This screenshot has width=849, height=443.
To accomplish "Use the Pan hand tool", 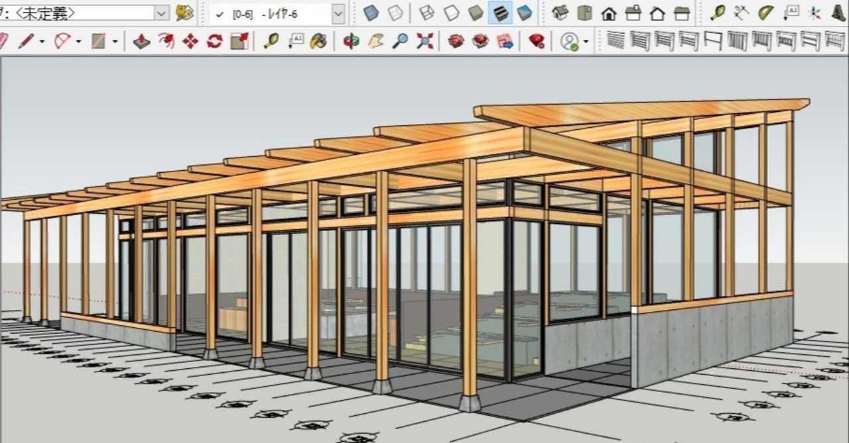I will [375, 42].
